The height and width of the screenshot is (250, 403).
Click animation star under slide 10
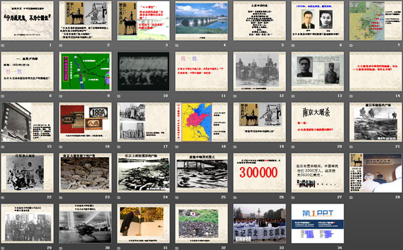pyautogui.click(x=119, y=96)
